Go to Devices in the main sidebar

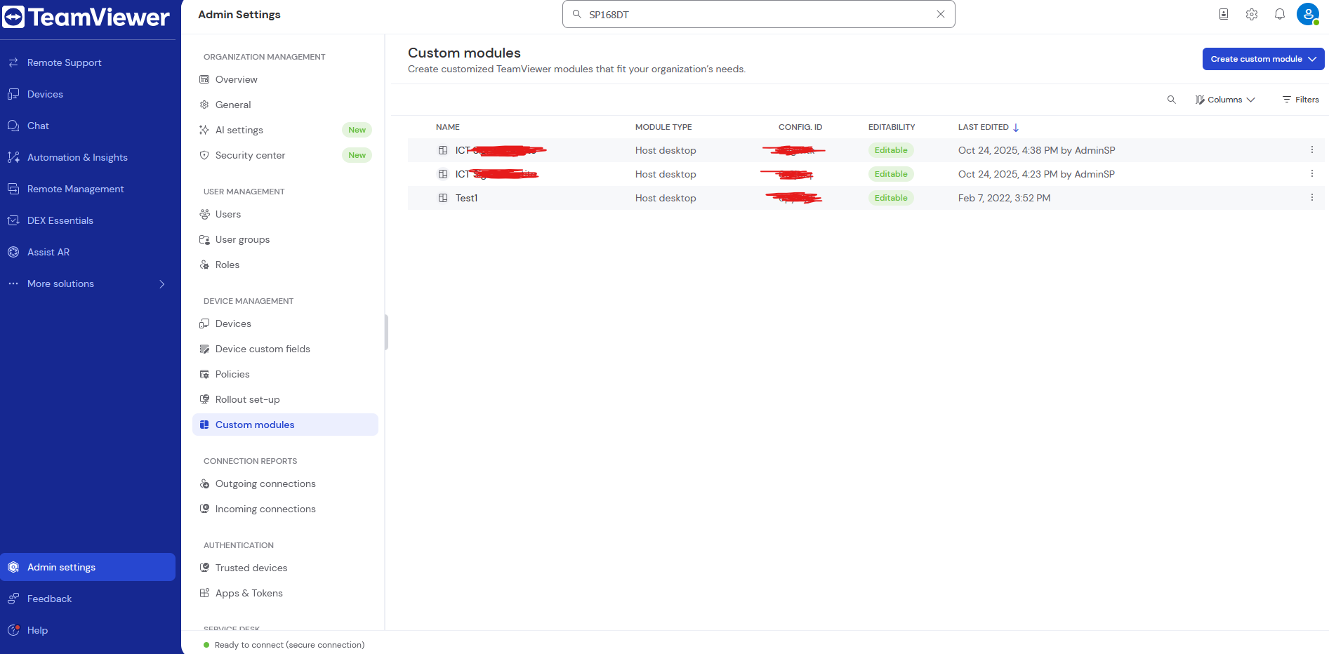pos(45,94)
